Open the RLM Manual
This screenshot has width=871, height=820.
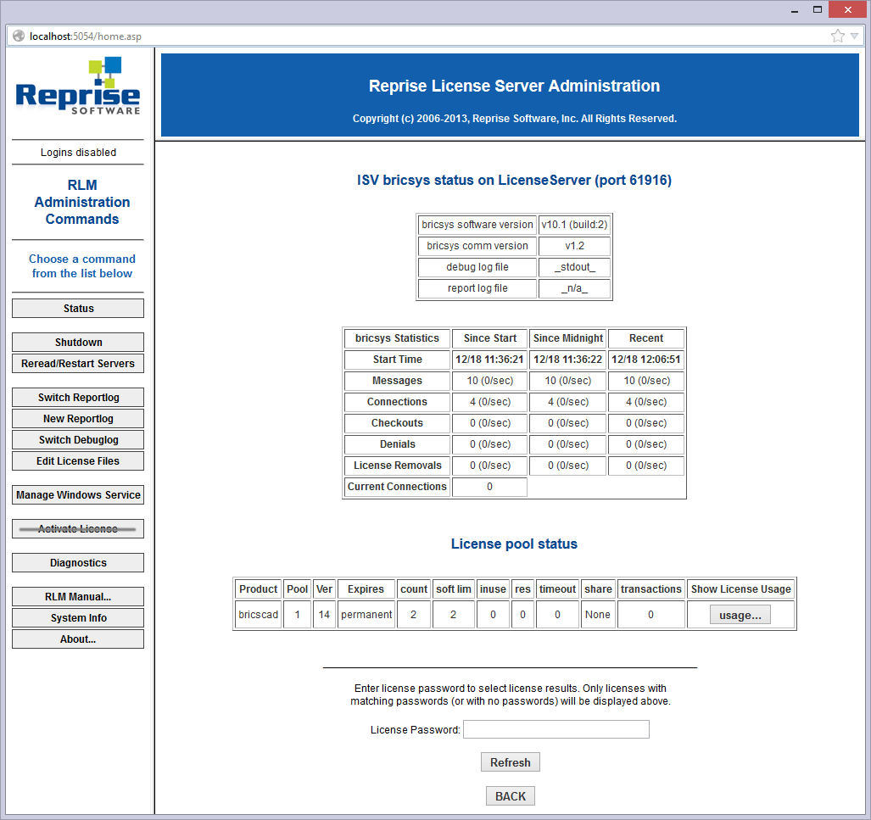(78, 597)
